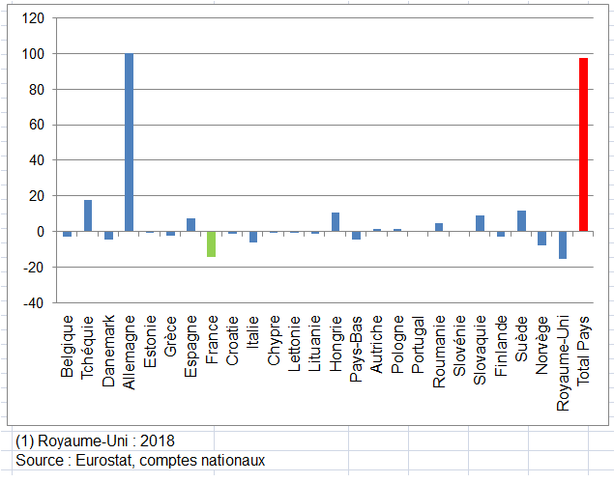This screenshot has height=483, width=614.
Task: Click the green France bar
Action: [x=212, y=243]
